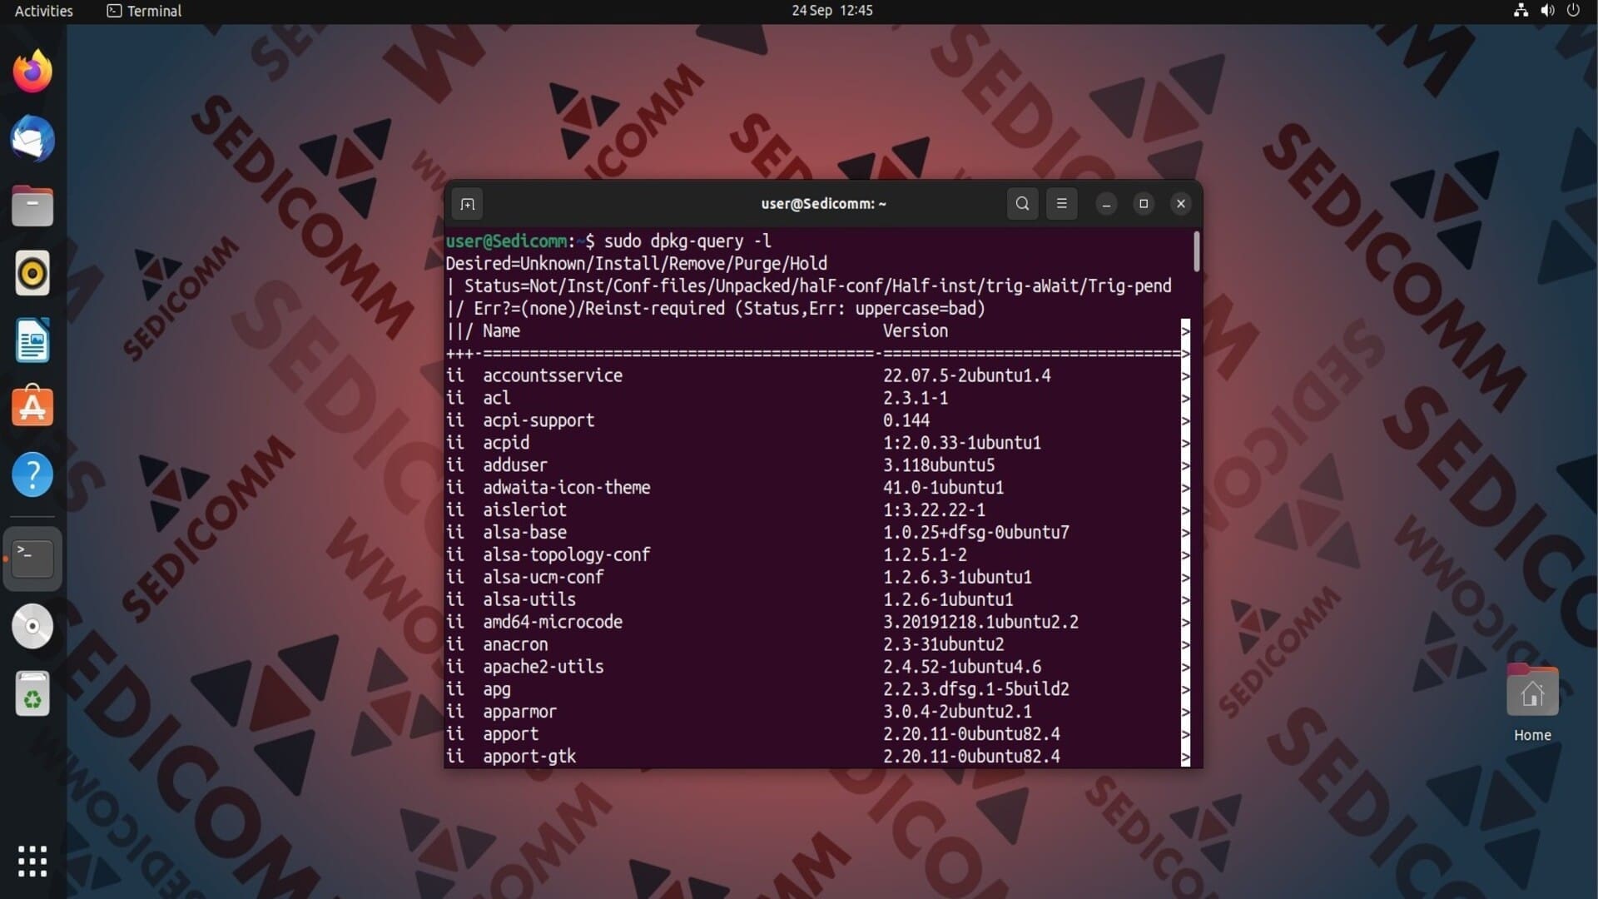Click version 41.0-1ubuntu1
This screenshot has width=1598, height=899.
pyautogui.click(x=943, y=488)
